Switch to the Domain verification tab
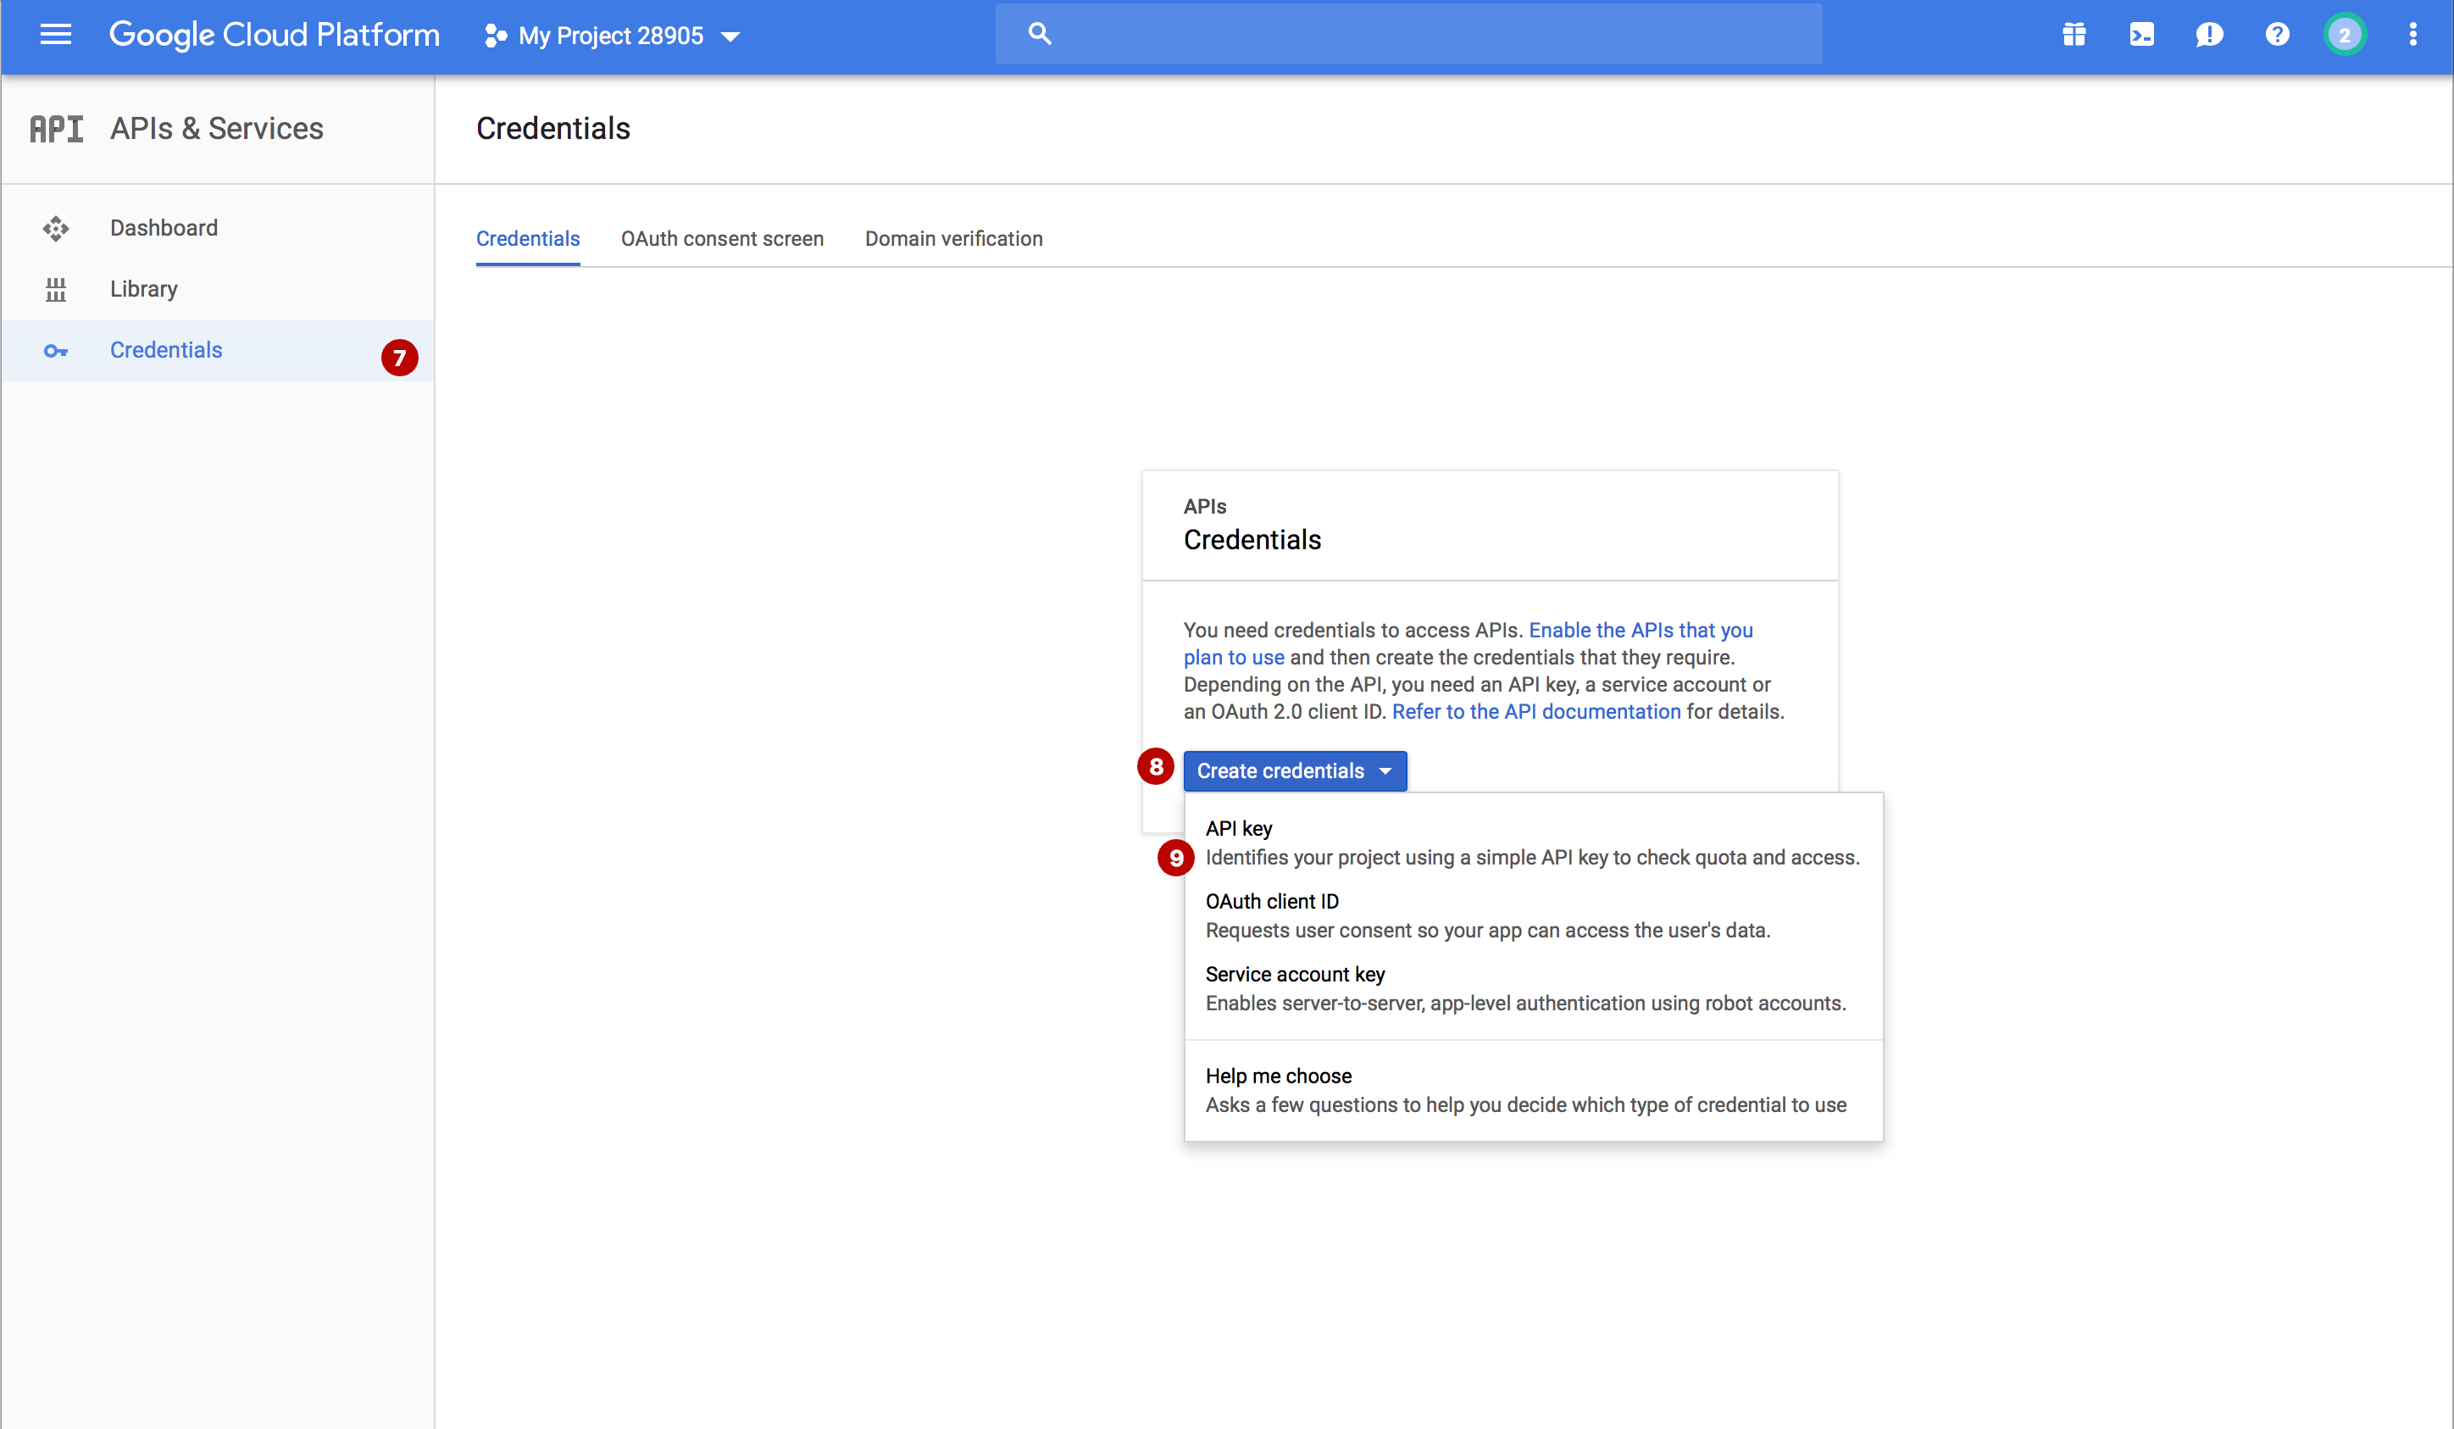Viewport: 2454px width, 1429px height. point(953,239)
